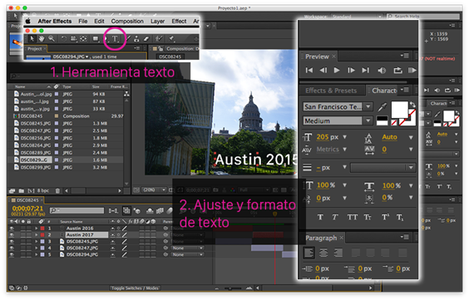The image size is (469, 300).
Task: Swap fill and stroke colors arrow
Action: (412, 104)
